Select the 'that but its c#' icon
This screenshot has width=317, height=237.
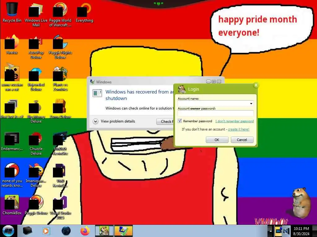click(12, 109)
